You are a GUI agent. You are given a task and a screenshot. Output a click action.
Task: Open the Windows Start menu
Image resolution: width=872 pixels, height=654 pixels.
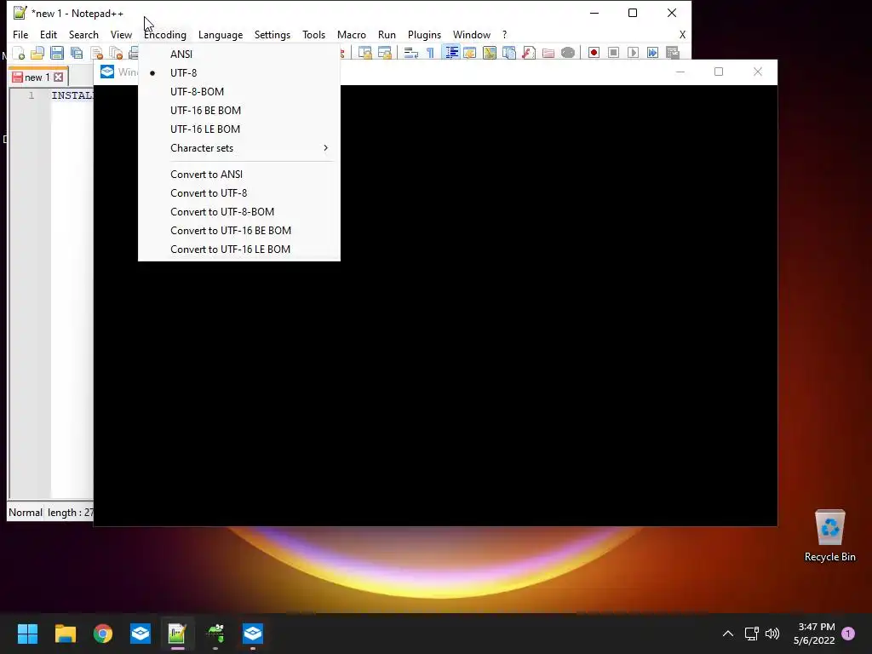click(x=27, y=634)
